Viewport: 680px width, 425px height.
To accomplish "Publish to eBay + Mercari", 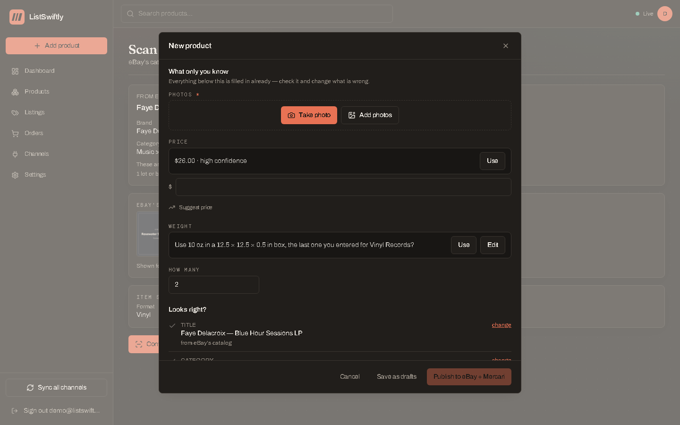I will [x=469, y=377].
